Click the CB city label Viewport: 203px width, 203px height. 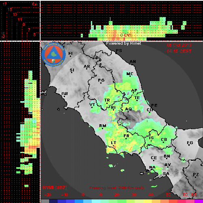tap(164, 140)
